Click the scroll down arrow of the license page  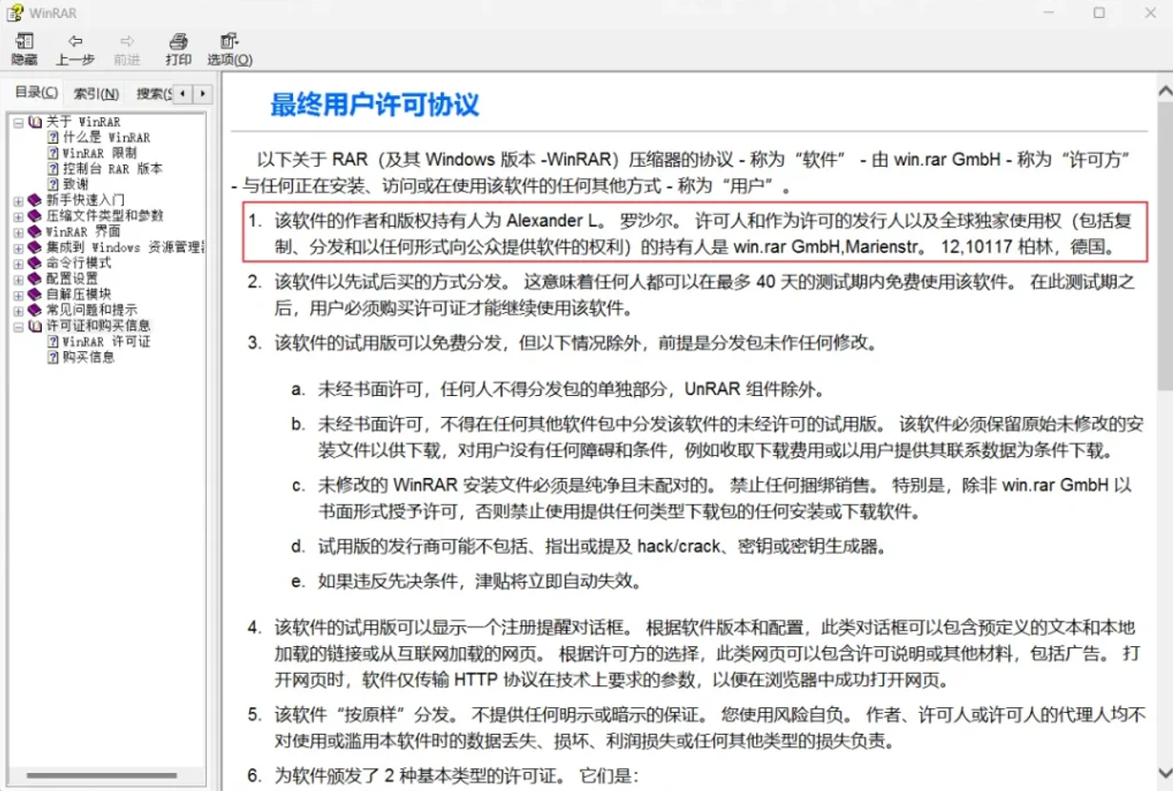1163,771
